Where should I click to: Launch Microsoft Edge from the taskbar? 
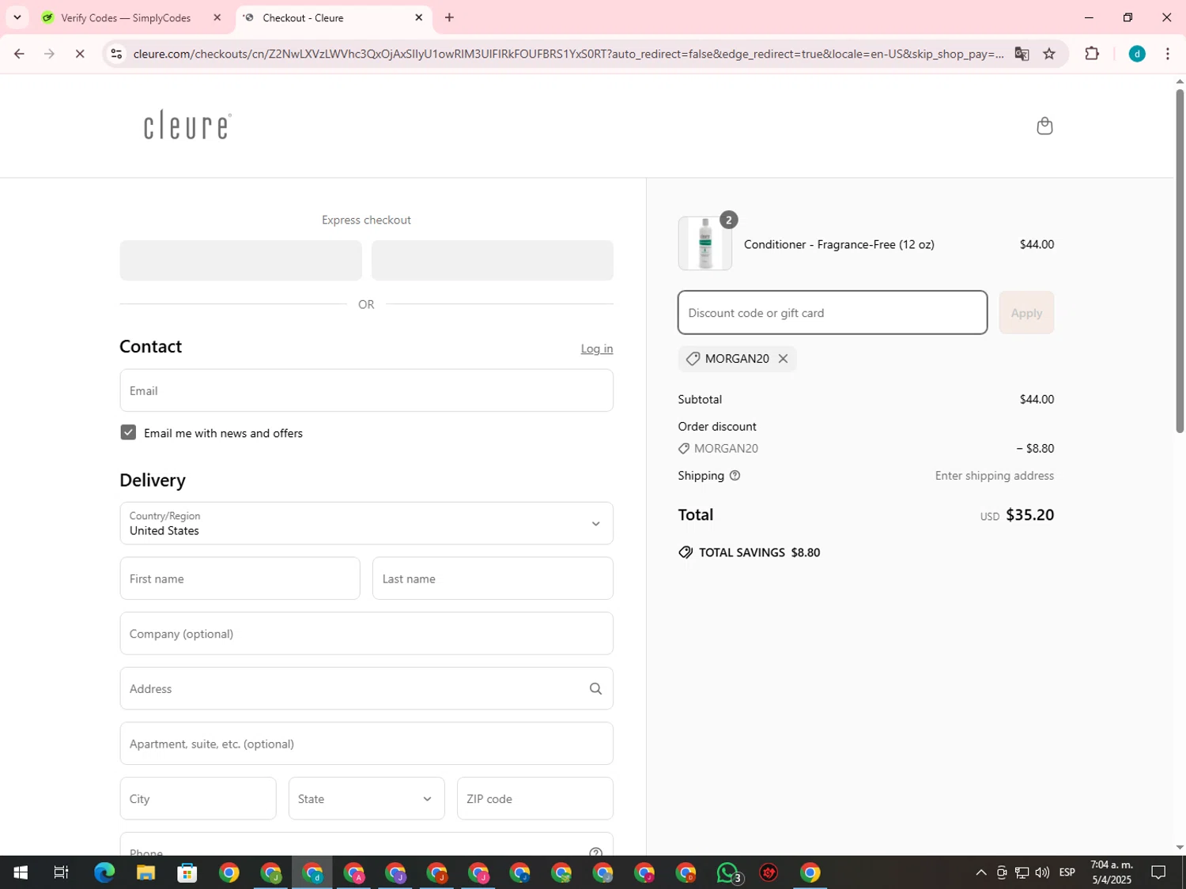(x=104, y=872)
